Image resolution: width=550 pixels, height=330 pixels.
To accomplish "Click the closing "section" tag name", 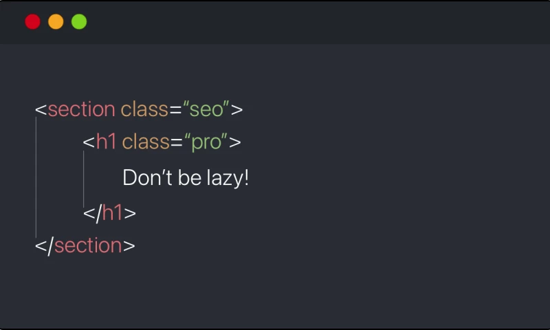I will [x=87, y=245].
